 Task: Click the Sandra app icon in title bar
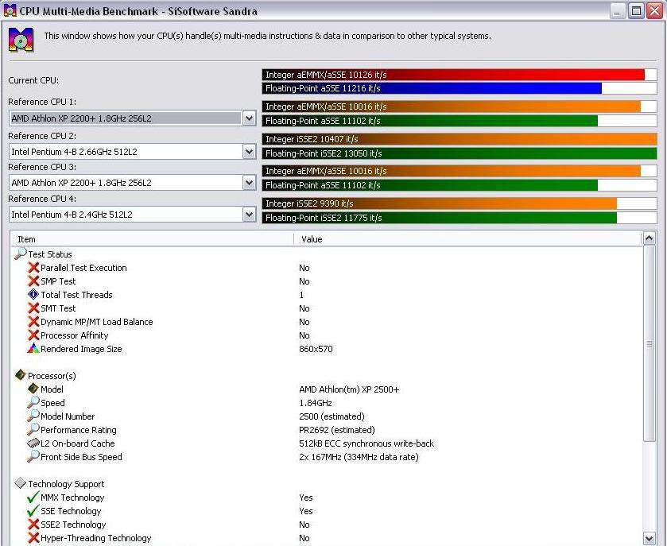tap(10, 11)
